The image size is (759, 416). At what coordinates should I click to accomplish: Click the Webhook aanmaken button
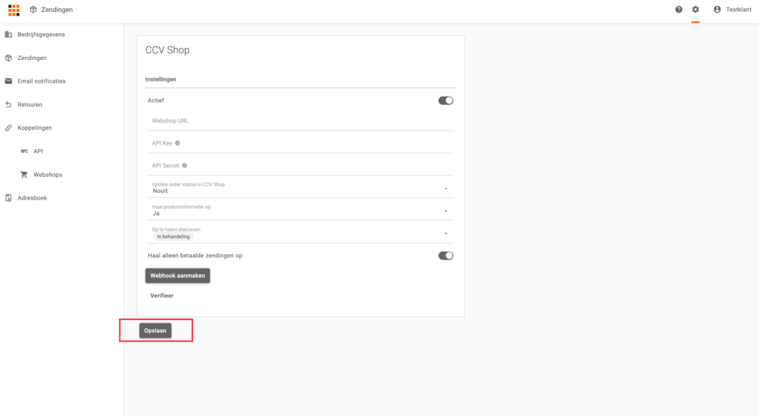click(178, 276)
